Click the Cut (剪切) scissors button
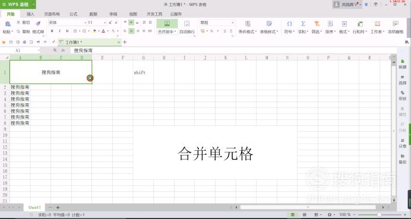 (23, 23)
